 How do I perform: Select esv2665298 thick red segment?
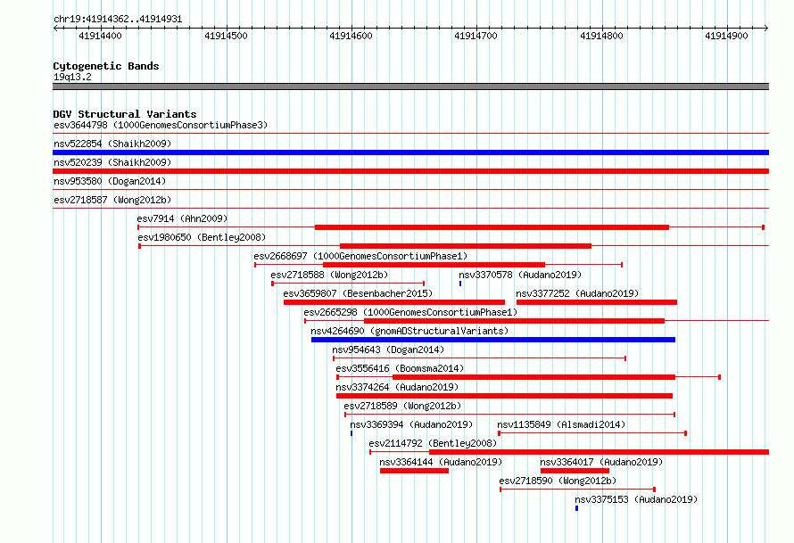(514, 321)
